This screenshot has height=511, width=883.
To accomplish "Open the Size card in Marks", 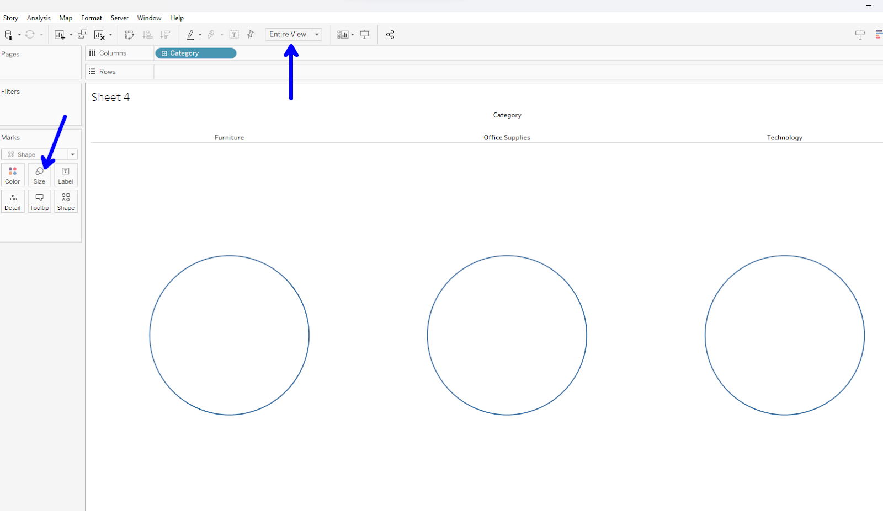I will coord(39,175).
